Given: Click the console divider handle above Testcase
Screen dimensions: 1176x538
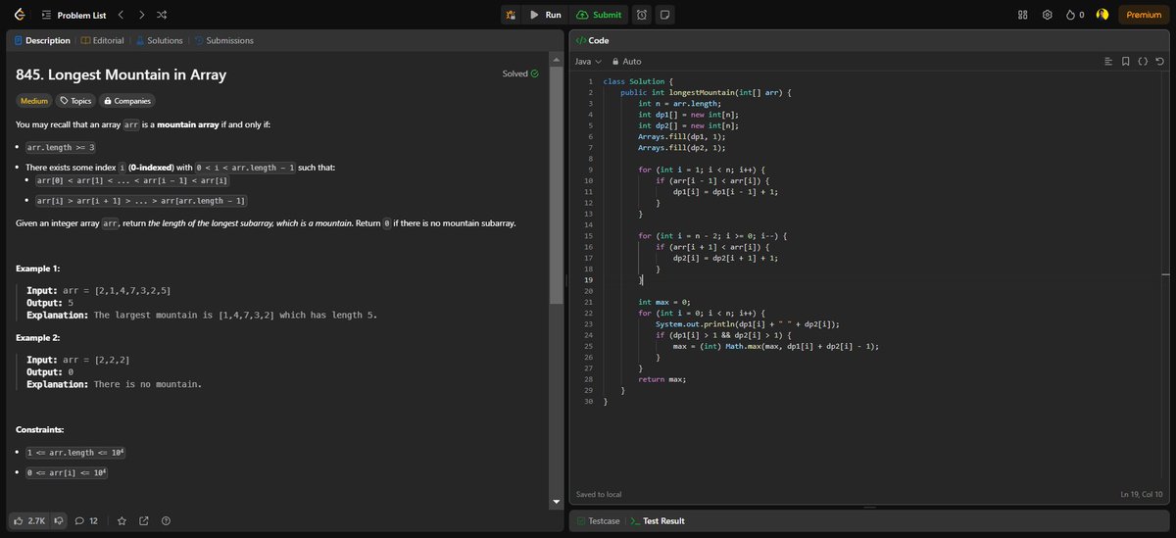Looking at the screenshot, I should point(870,508).
